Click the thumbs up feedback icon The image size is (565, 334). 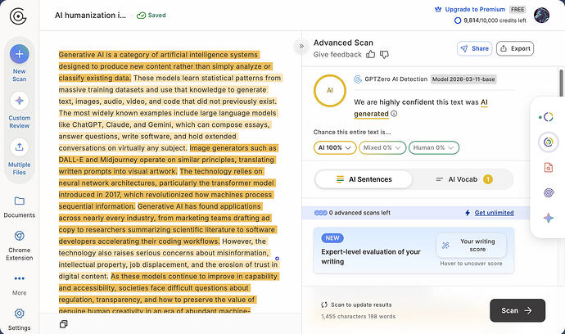(x=370, y=54)
